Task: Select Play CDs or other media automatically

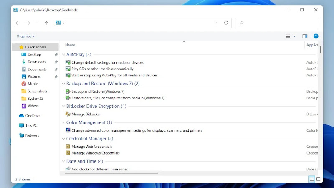Action: pyautogui.click(x=102, y=69)
